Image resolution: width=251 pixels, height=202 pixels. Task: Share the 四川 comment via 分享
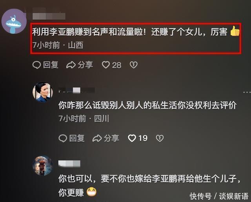tap(106, 138)
